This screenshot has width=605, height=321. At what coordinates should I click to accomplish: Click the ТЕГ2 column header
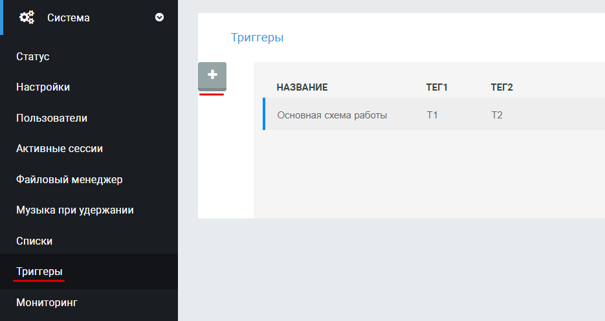click(x=501, y=87)
